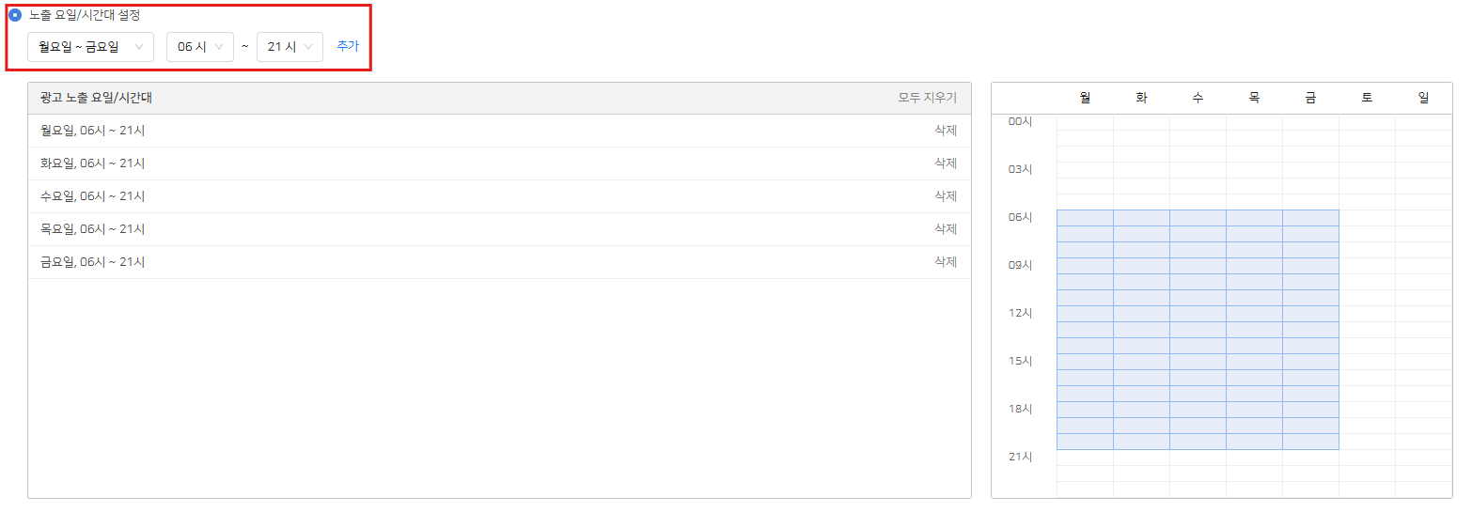Viewport: 1472px width, 513px height.
Task: Click the 수 column header in schedule grid
Action: pos(1198,98)
